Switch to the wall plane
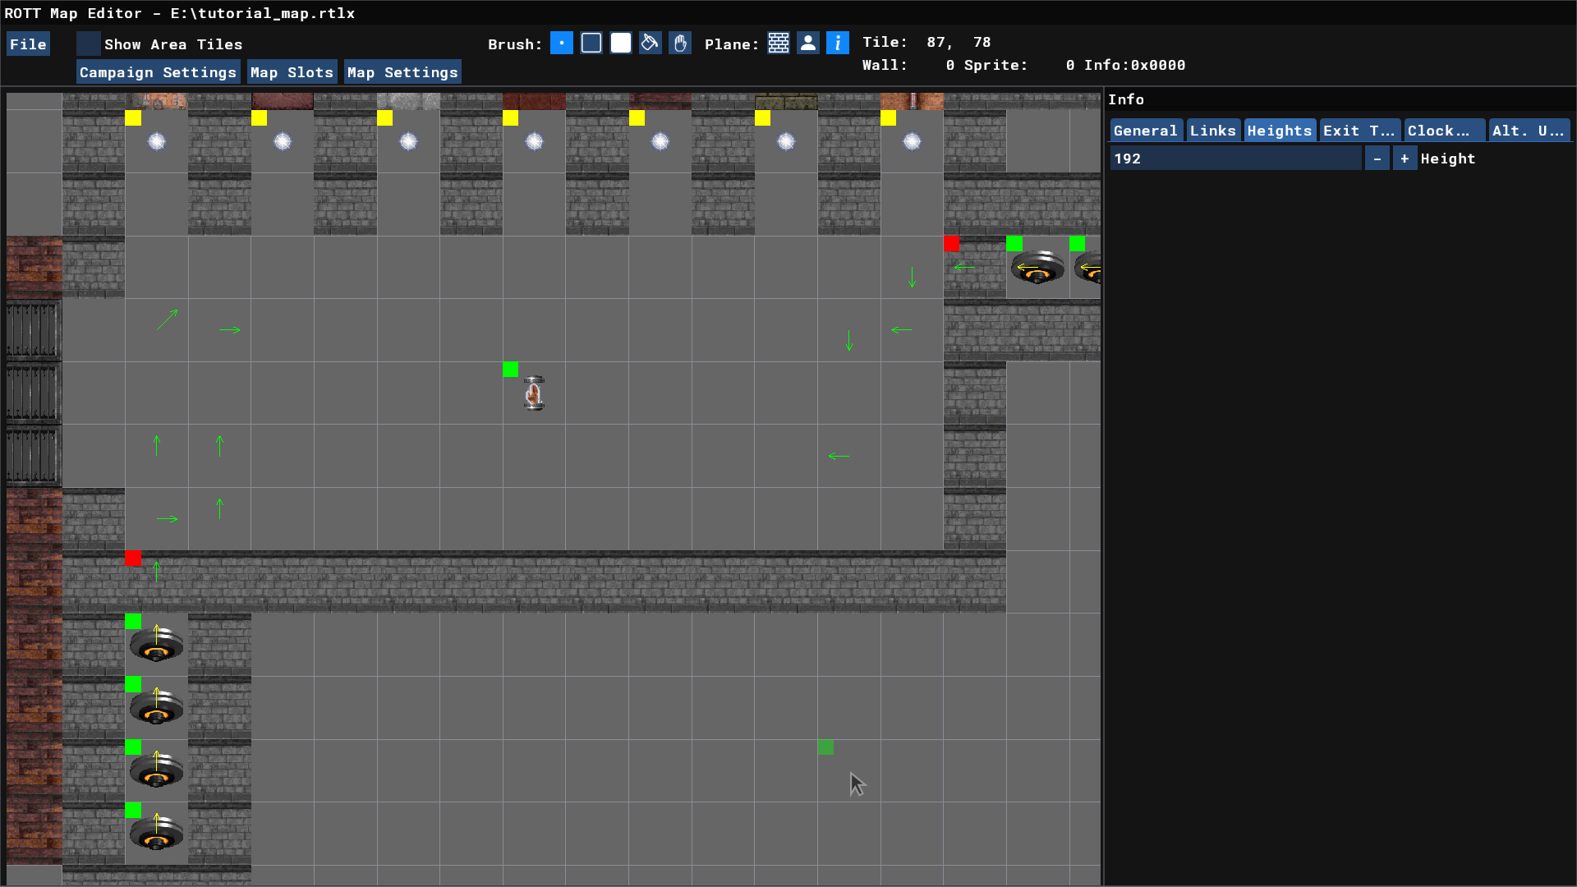Screen dimensions: 1577x887 [x=779, y=44]
